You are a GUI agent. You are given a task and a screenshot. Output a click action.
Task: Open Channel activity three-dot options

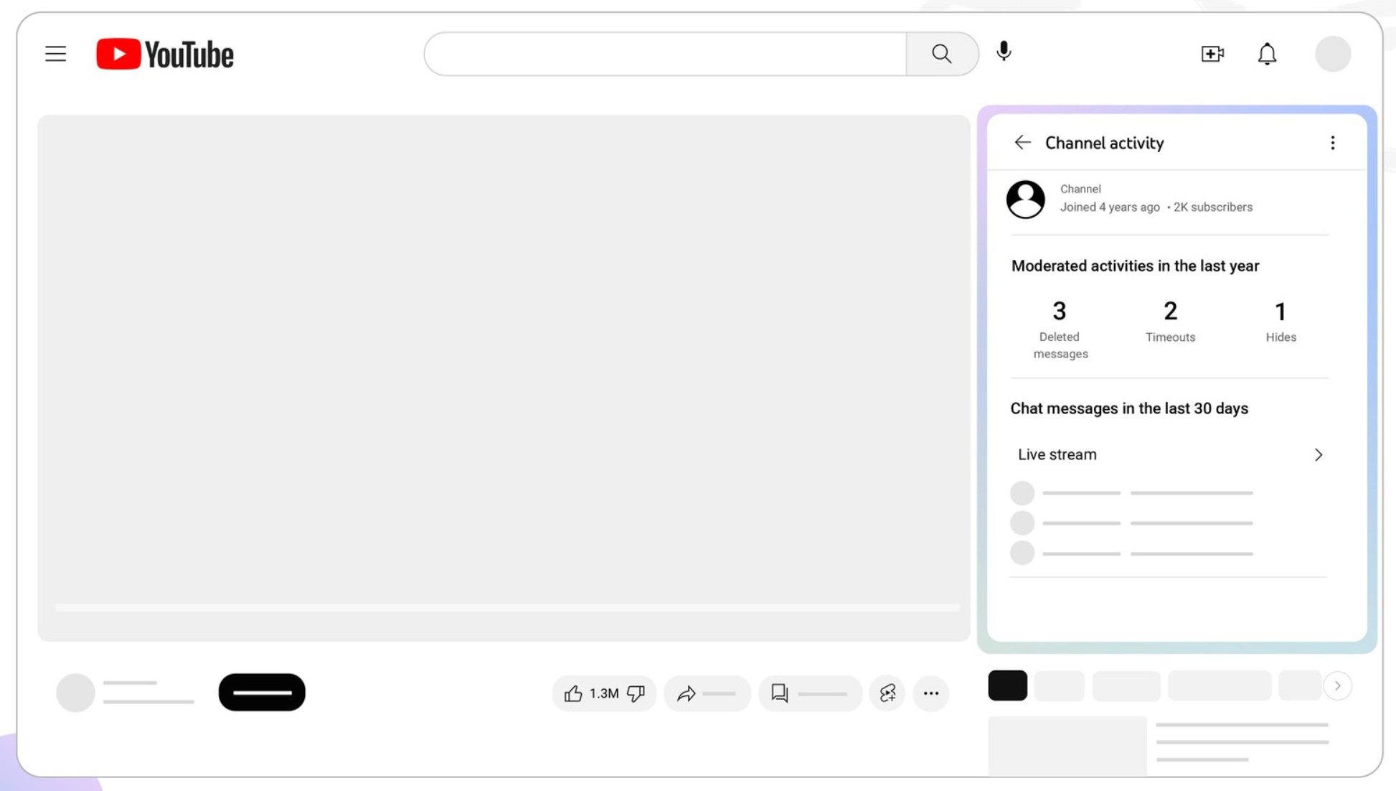(1332, 143)
